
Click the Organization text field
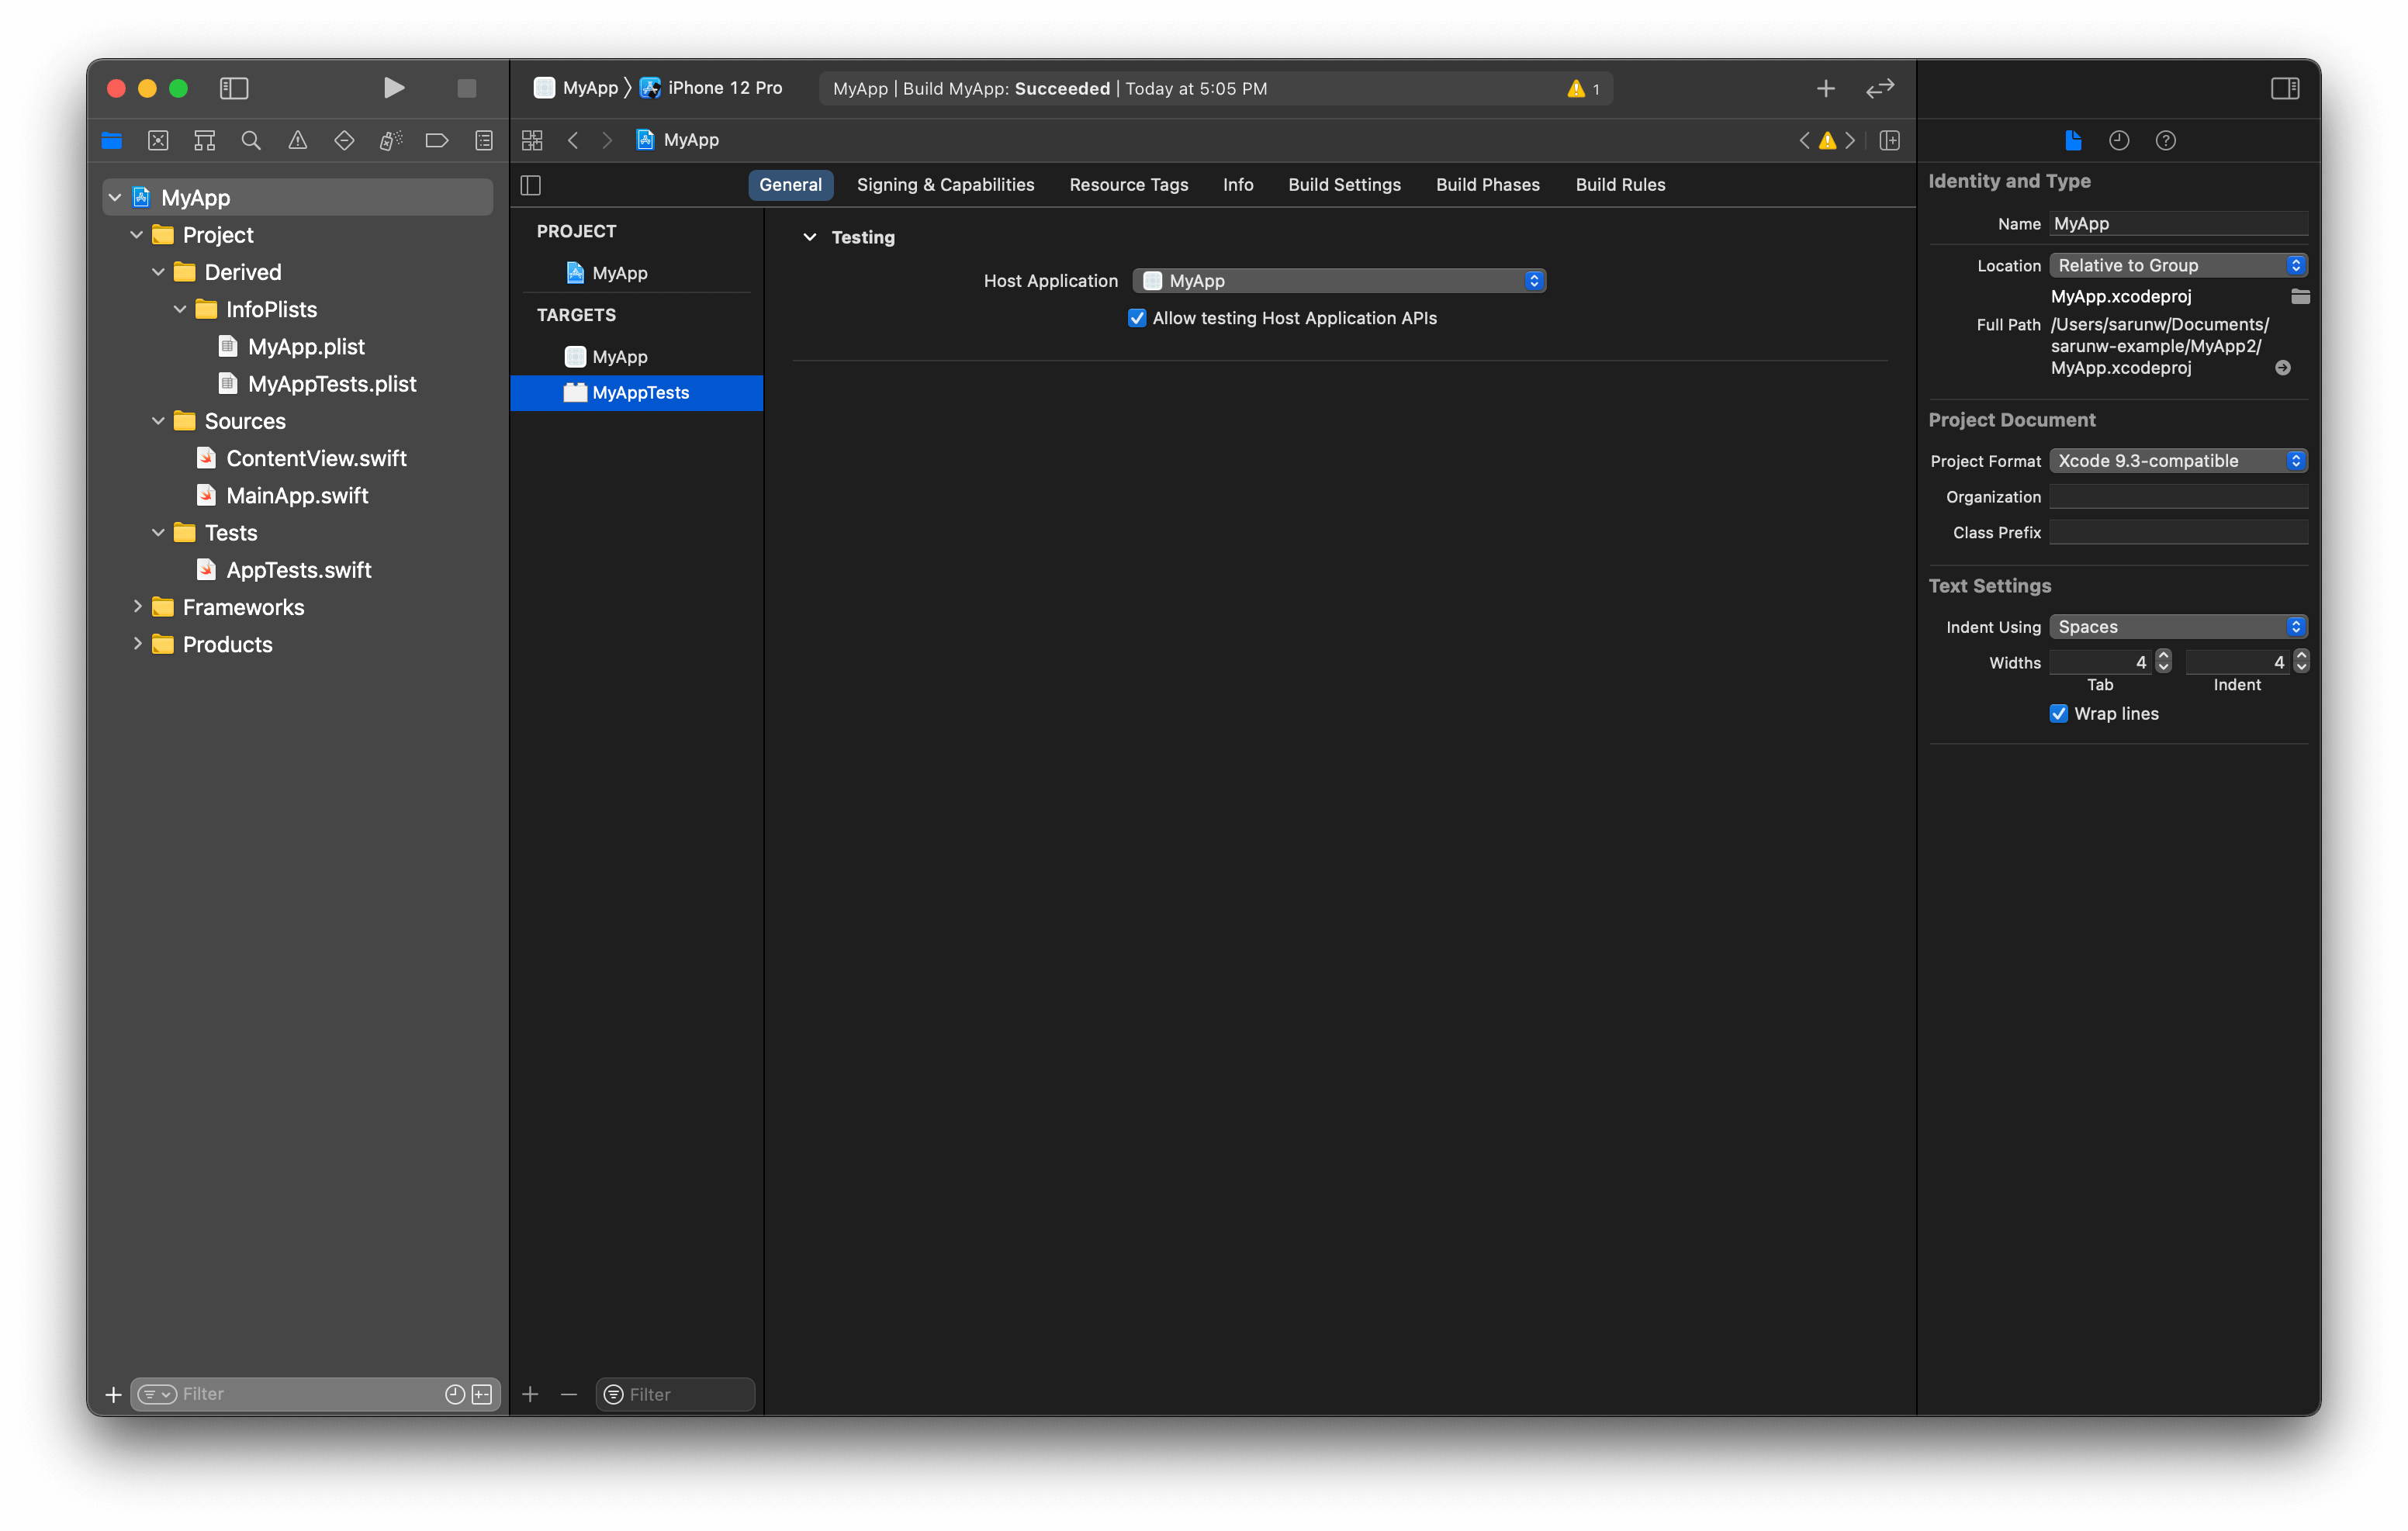click(x=2178, y=497)
